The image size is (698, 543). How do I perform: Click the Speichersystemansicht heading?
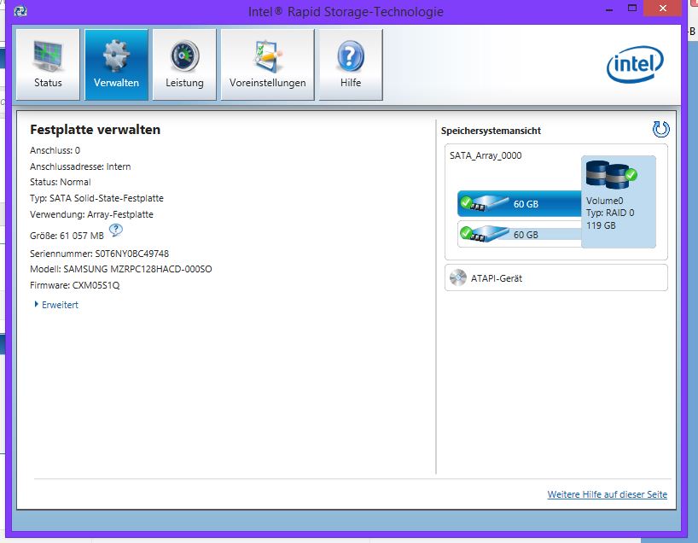point(491,131)
